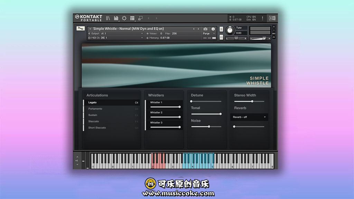Screen dimensions: 354x199
Task: Adjust the Stereo Width slider
Action: click(x=249, y=102)
